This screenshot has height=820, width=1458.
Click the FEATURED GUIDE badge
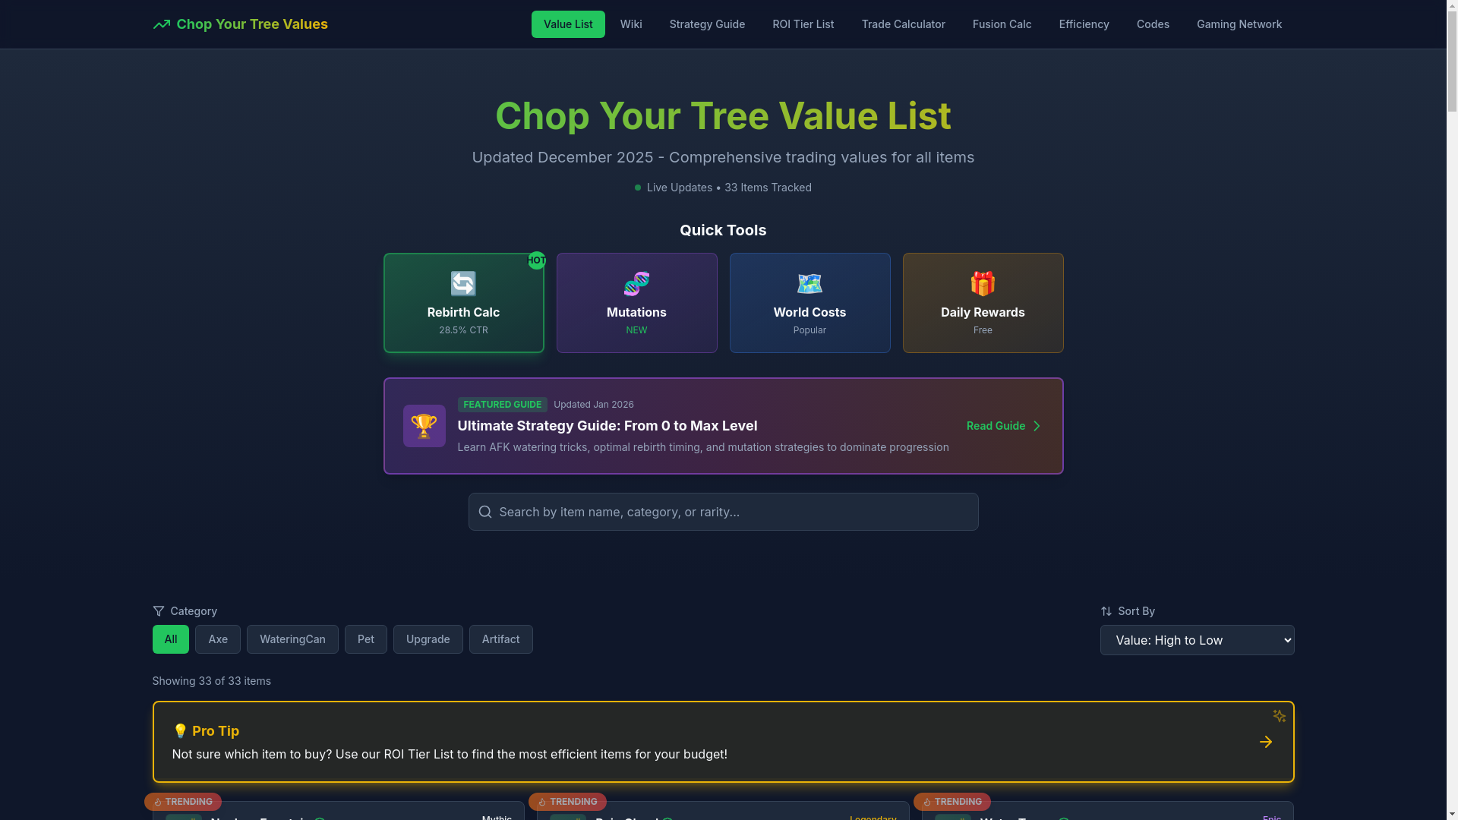point(502,405)
